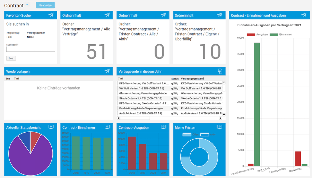312x178 pixels.
Task: Click paper plane icon in Einnahmen und Ausgaben header
Action: (x=304, y=15)
